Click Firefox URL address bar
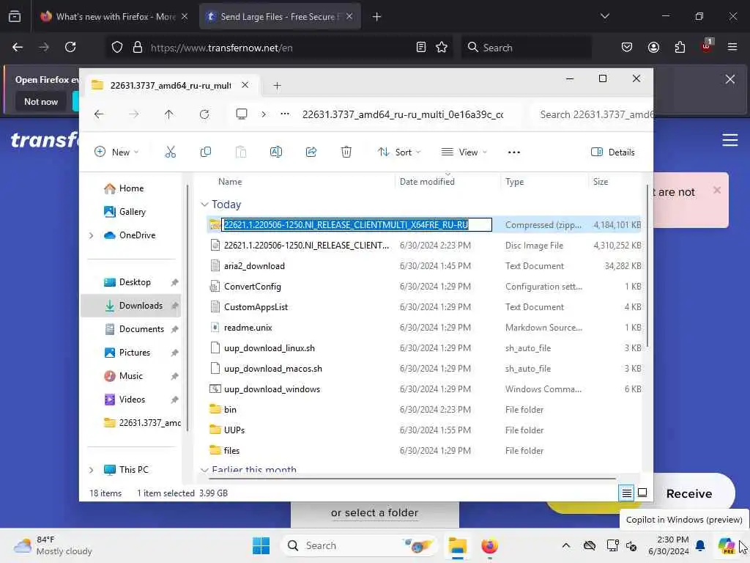 point(278,48)
